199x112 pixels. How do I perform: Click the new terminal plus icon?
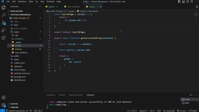(191, 95)
